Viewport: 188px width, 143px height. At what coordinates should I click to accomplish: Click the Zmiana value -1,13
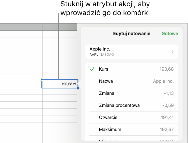click(169, 93)
